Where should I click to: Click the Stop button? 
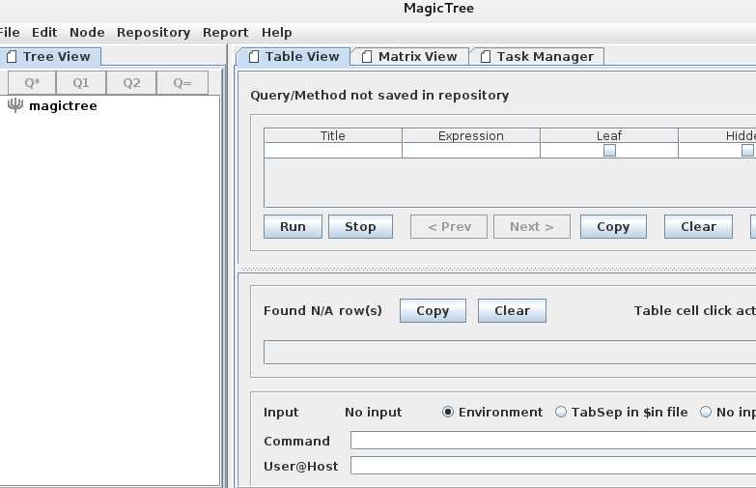click(360, 227)
